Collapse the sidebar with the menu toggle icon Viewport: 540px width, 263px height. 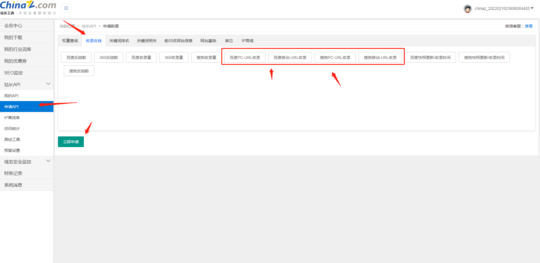click(66, 8)
